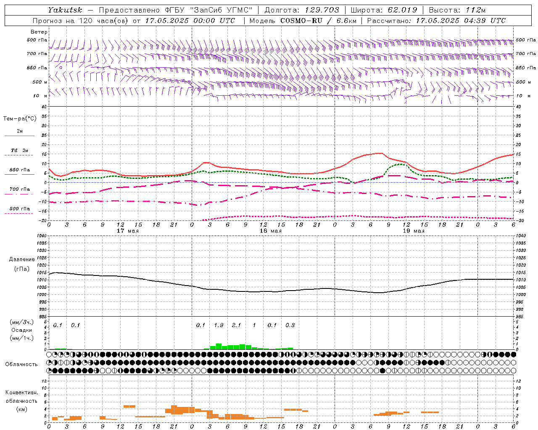The width and height of the screenshot is (538, 430).
Task: Click the "Yakutsk" station title
Action: pyautogui.click(x=65, y=10)
